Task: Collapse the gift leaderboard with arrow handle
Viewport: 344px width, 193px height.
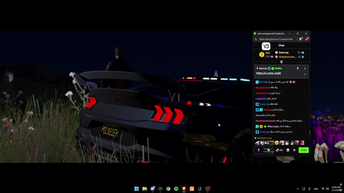Action: coord(281,62)
